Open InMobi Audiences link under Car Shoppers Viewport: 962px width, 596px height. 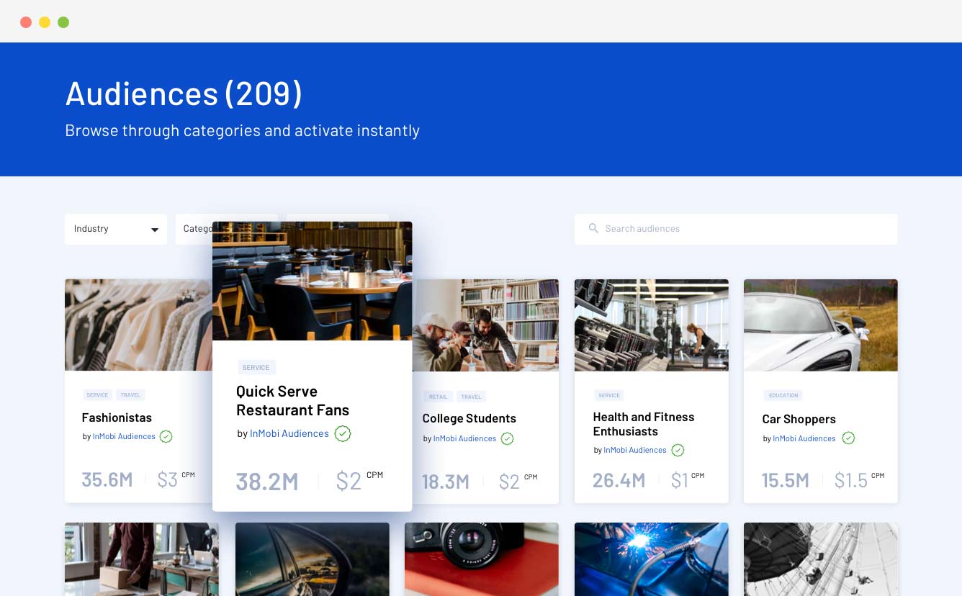(804, 438)
